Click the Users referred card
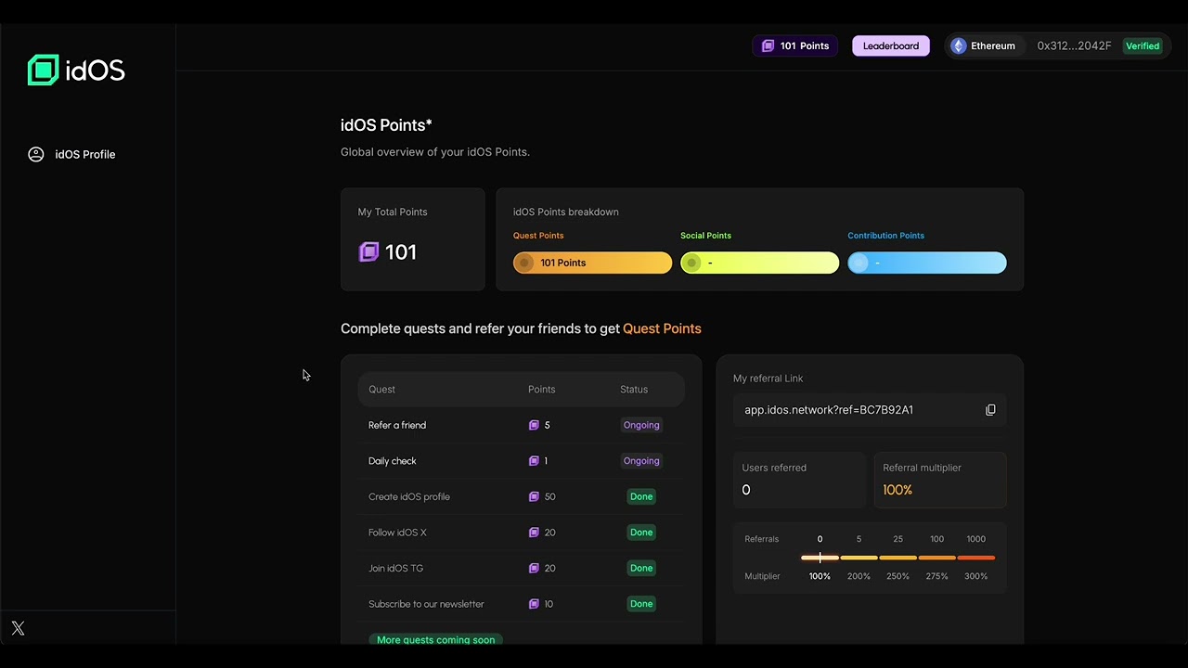 click(799, 480)
